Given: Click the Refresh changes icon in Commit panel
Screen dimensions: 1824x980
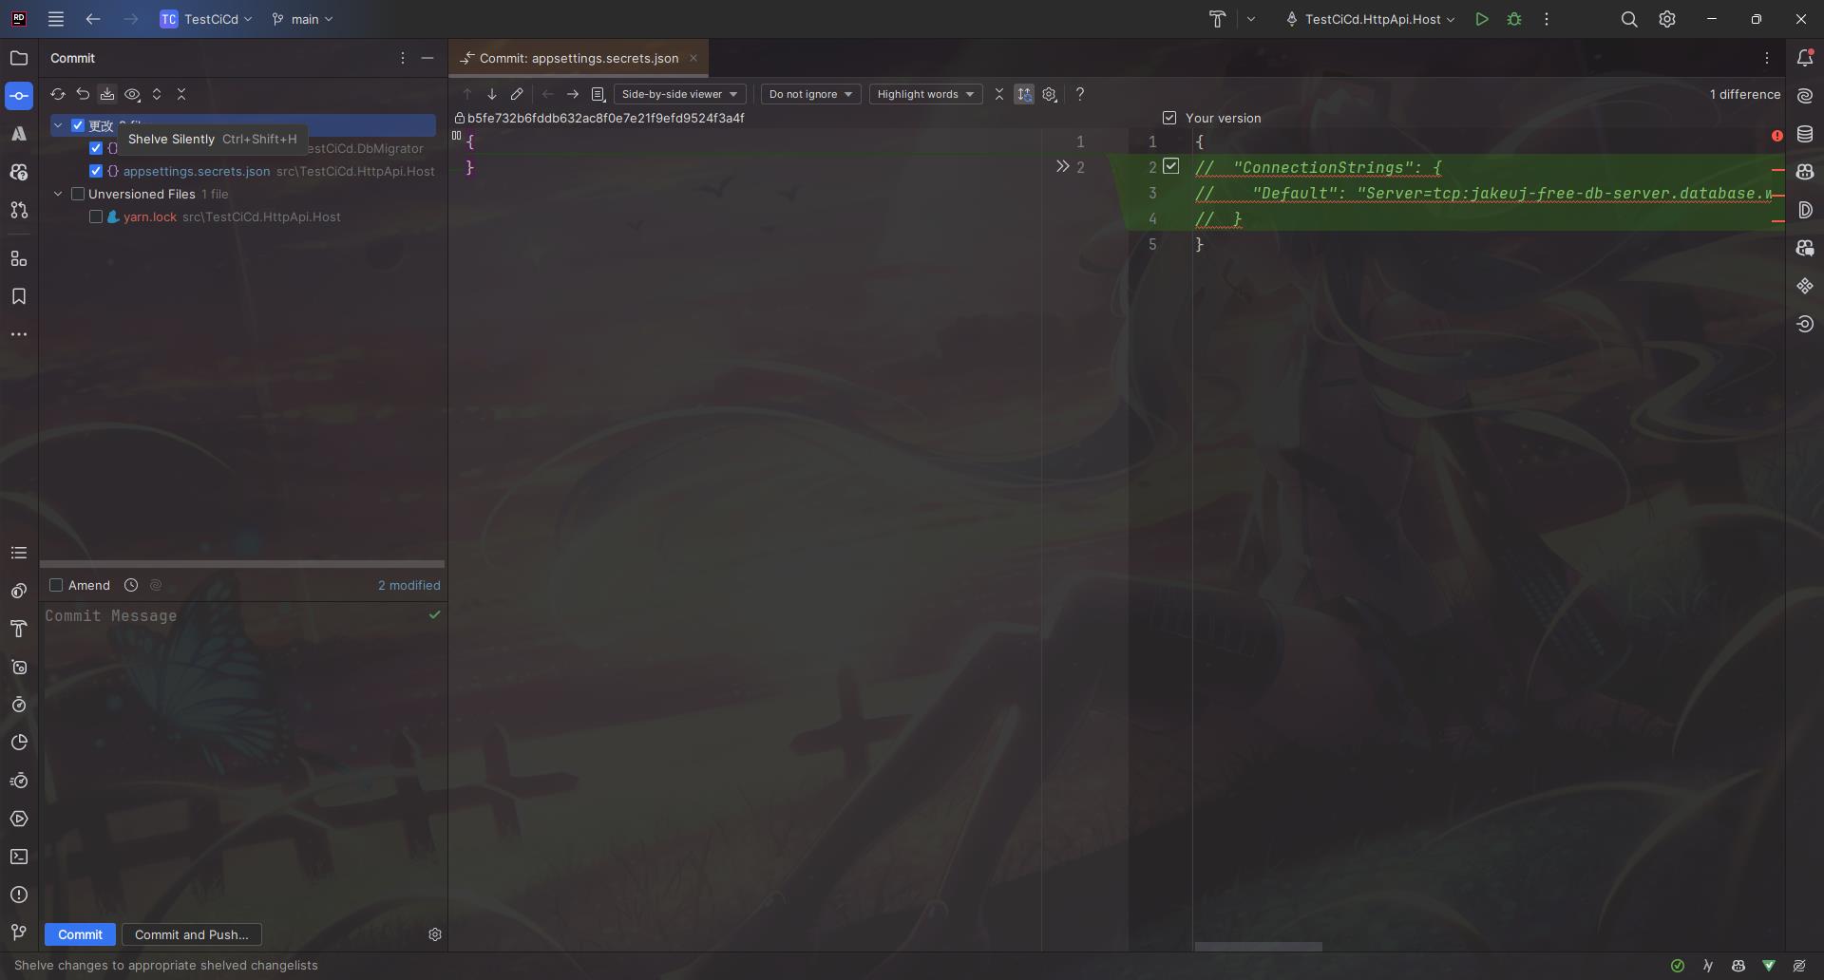Looking at the screenshot, I should pyautogui.click(x=58, y=94).
